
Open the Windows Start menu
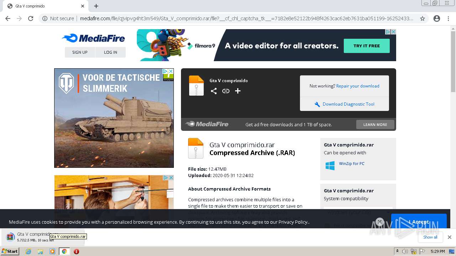point(10,251)
